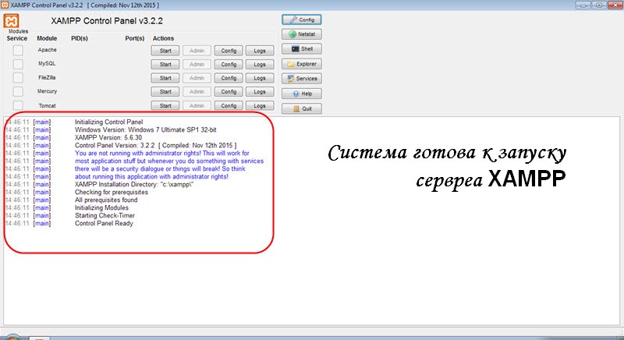Open Tomcat Logs menu

click(260, 106)
